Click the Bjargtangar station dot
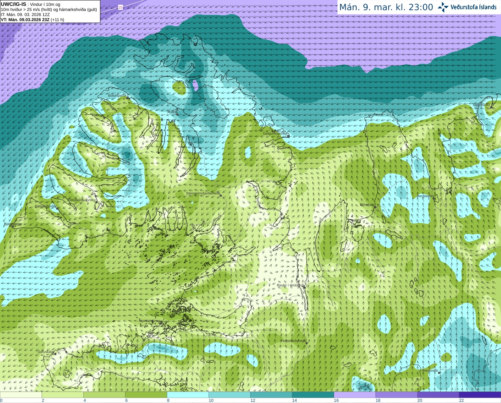This screenshot has height=403, width=501. pos(13,226)
